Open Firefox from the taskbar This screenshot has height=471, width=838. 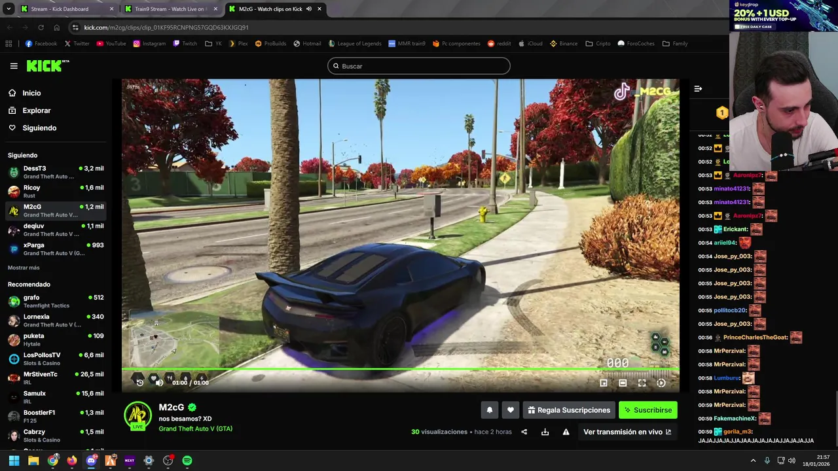72,461
